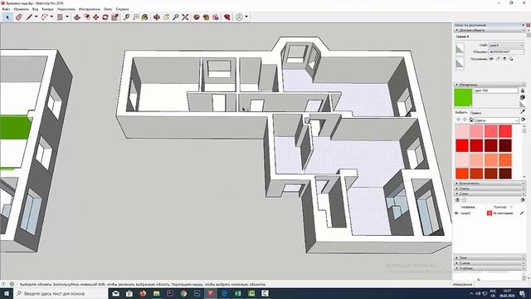Expand the Styles panel
Image resolution: width=531 pixels, height=299 pixels.
[x=490, y=189]
